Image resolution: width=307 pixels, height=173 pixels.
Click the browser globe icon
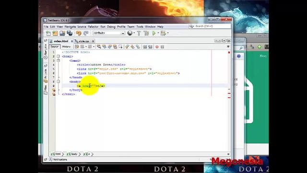pyautogui.click(x=130, y=33)
